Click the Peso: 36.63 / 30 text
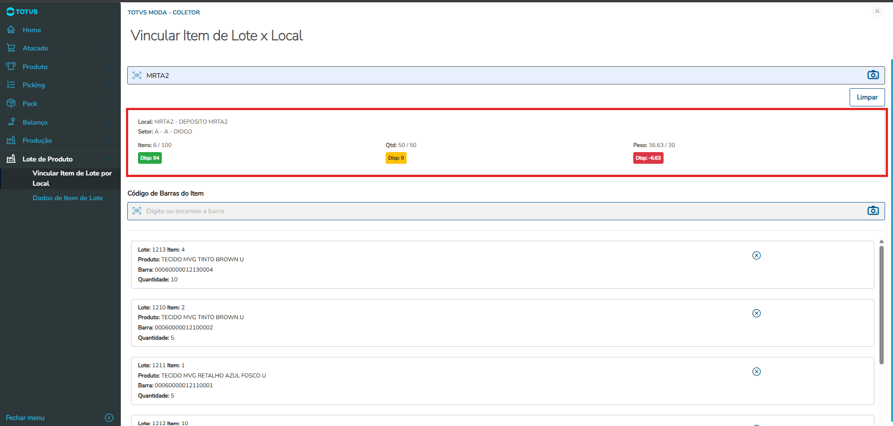893x426 pixels. pyautogui.click(x=654, y=145)
